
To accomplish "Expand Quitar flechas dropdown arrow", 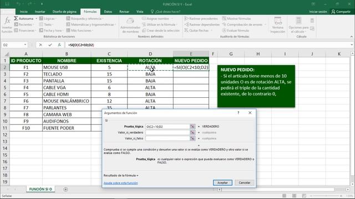I will coord(212,30).
